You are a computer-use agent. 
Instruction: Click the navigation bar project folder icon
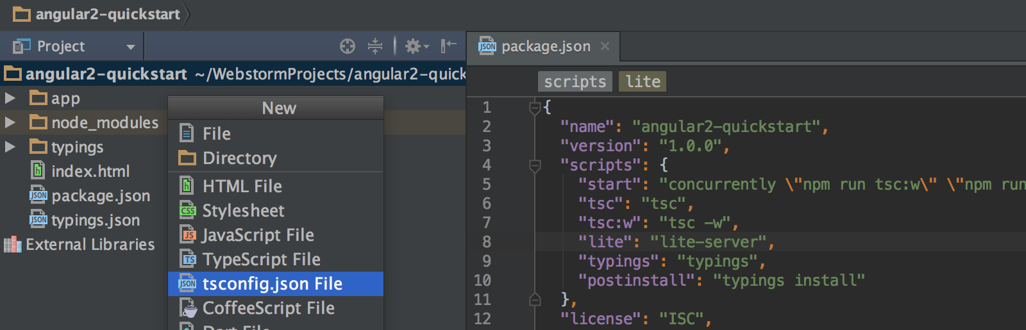[22, 14]
